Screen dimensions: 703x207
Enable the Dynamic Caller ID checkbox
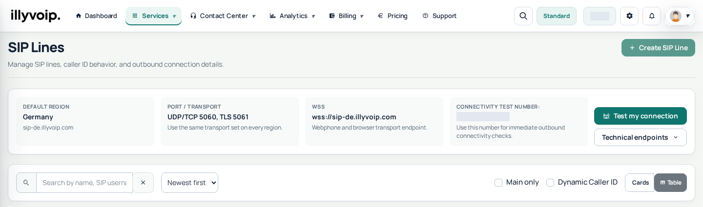pyautogui.click(x=550, y=183)
